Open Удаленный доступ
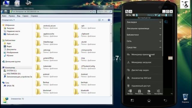The image size is (192, 108). coord(144,86)
